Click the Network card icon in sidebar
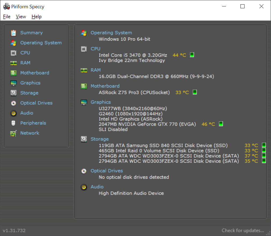 [x=13, y=133]
